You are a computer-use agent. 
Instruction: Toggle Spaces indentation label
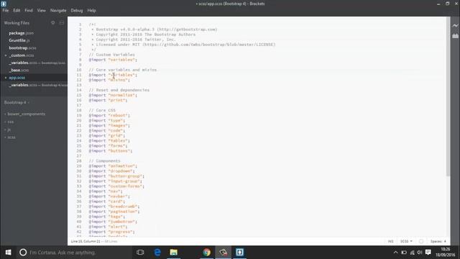click(x=436, y=242)
